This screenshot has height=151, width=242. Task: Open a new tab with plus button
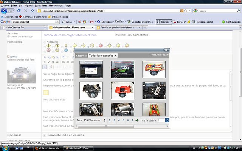145,28
